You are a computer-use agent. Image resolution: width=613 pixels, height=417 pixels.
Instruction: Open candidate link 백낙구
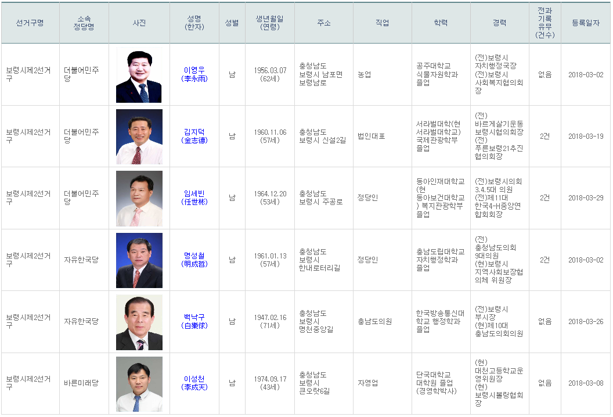click(194, 321)
